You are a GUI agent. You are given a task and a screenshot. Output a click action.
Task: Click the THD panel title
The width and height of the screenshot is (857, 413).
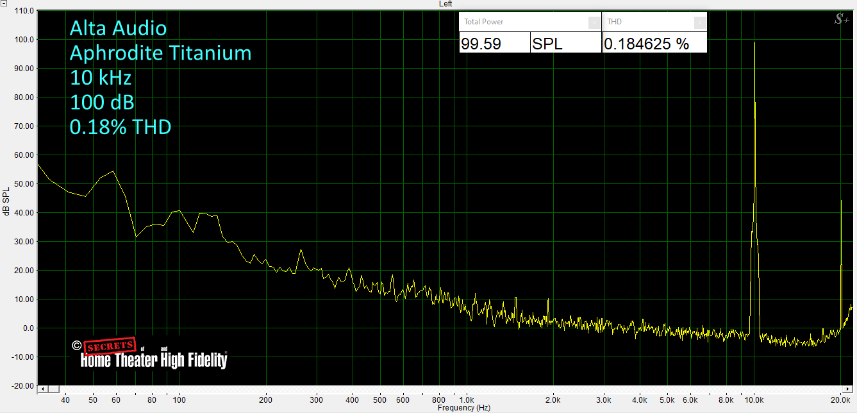click(614, 22)
